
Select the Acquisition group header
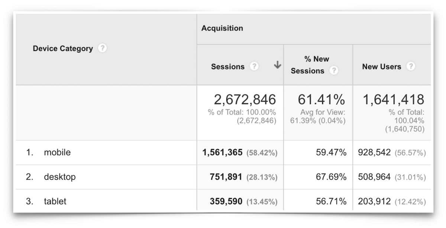click(222, 28)
